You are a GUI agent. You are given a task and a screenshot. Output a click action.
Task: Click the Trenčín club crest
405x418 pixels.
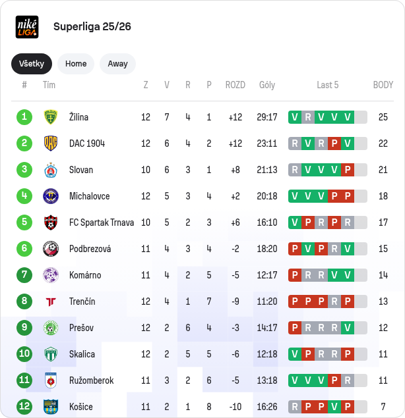point(51,301)
